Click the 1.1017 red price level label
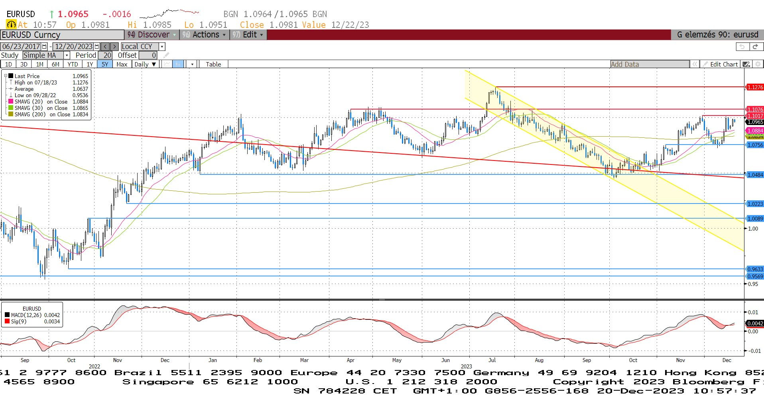This screenshot has height=413, width=764. tap(754, 116)
